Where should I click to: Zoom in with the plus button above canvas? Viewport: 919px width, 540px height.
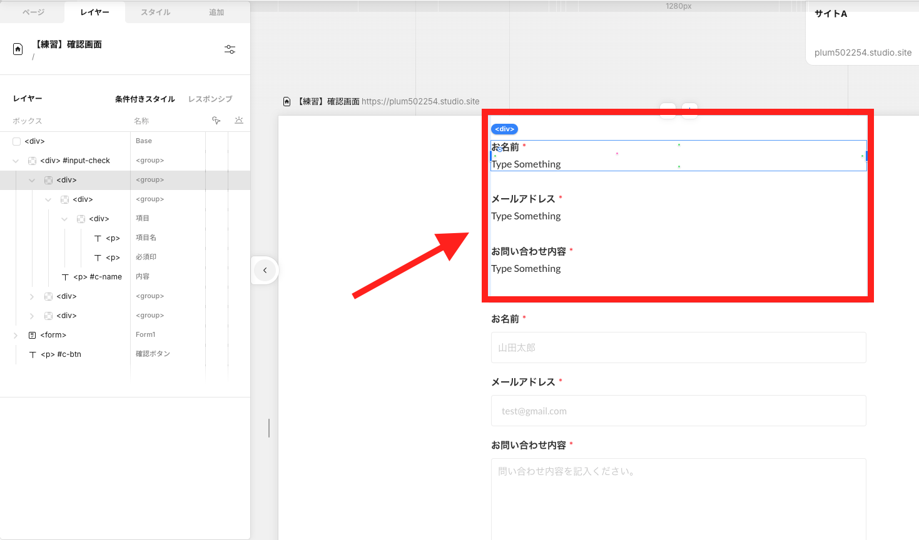(689, 111)
